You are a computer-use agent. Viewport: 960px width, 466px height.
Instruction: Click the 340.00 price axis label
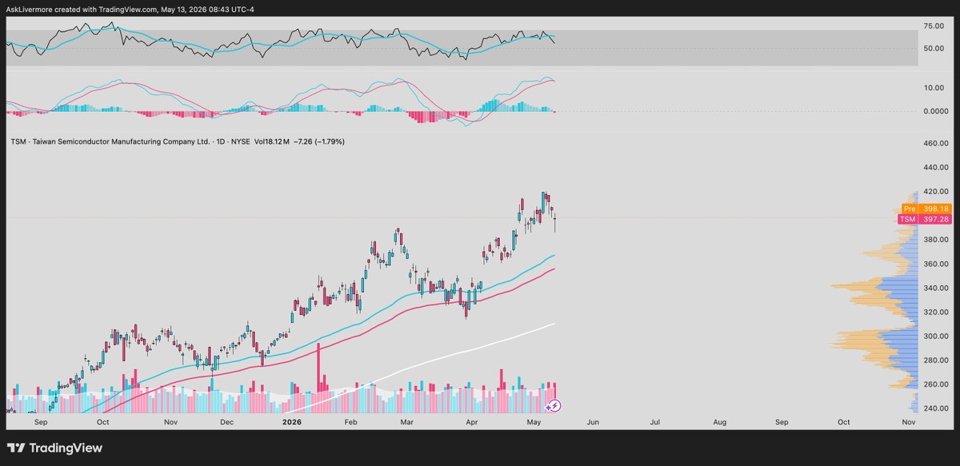pyautogui.click(x=934, y=288)
